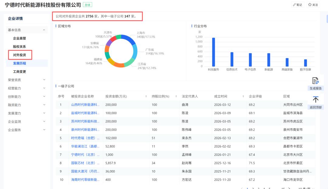Open 发展历程 in the sidebar
The image size is (328, 189).
tap(19, 63)
